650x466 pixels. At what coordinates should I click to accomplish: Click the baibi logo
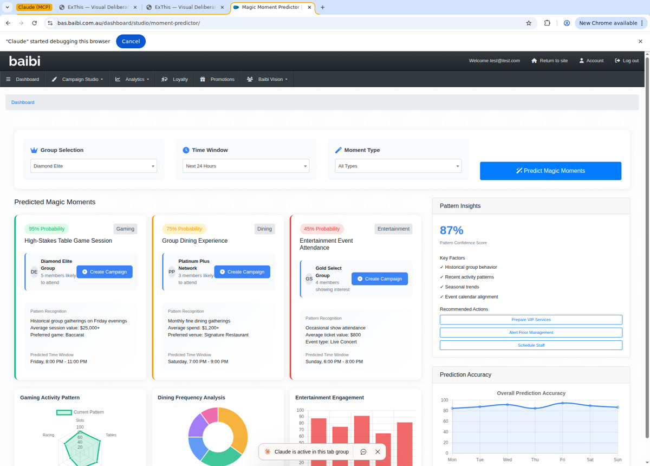tap(24, 61)
